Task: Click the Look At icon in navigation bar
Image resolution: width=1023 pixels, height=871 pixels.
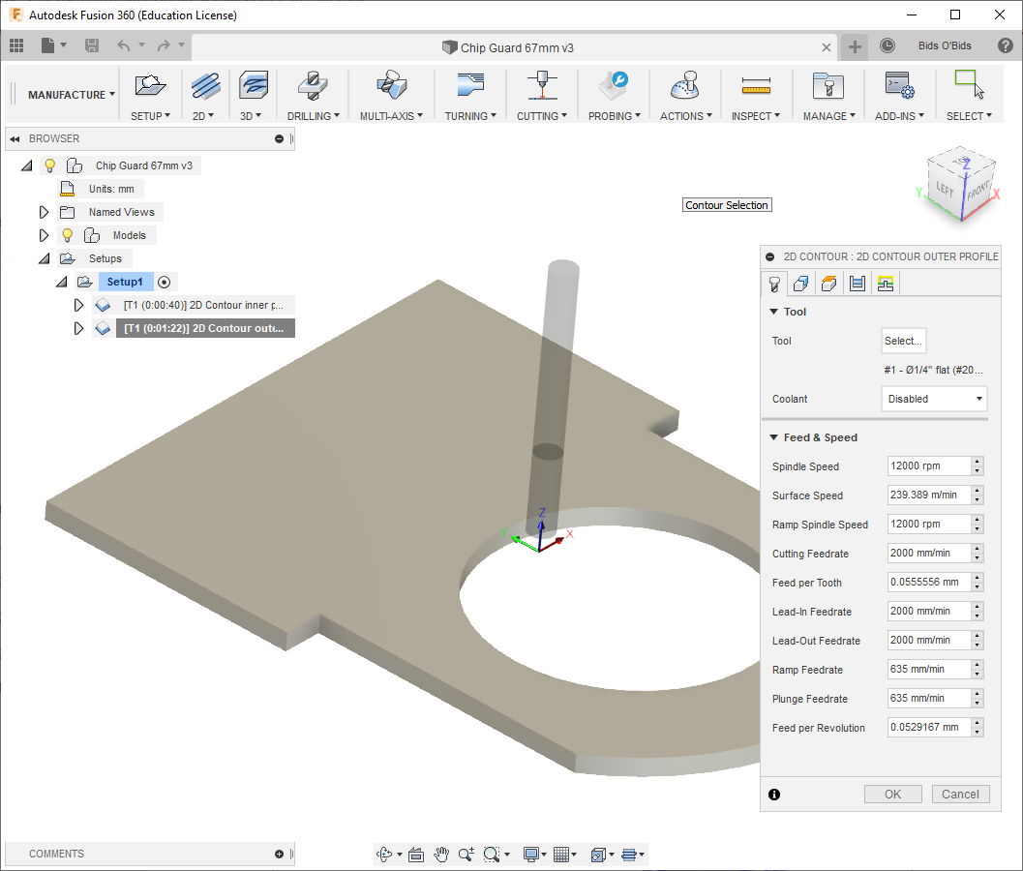Action: [416, 854]
